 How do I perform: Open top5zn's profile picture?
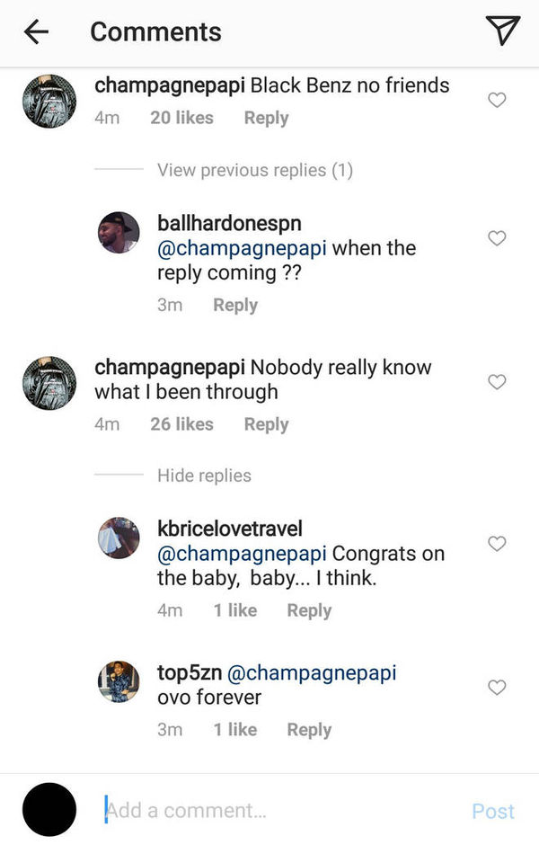pos(119,681)
